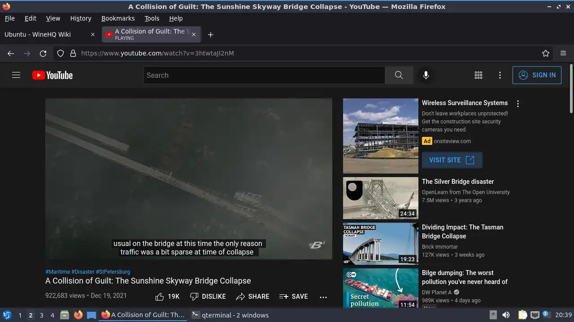Click the #Disaster hashtag

coord(83,272)
